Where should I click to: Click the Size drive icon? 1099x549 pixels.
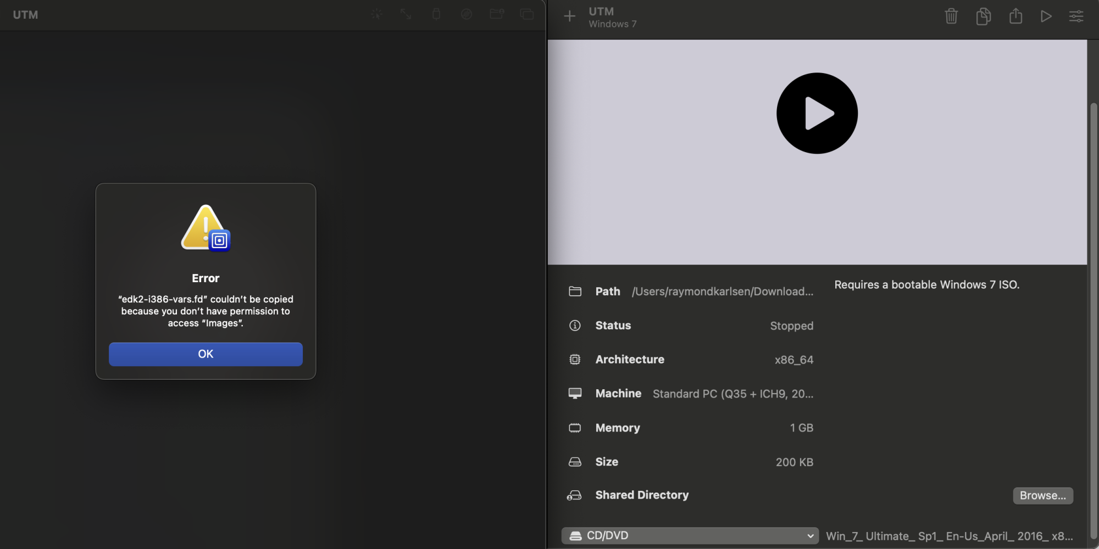pos(575,462)
